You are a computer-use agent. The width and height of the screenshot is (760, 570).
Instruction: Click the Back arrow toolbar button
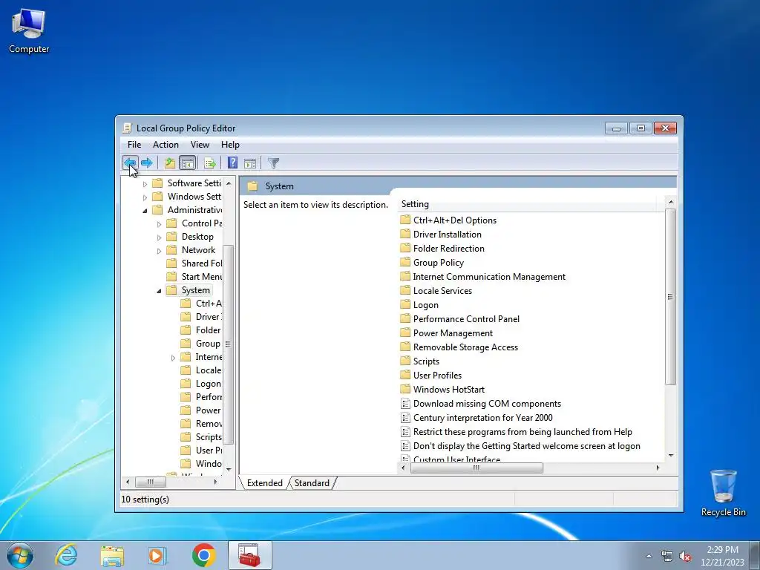130,163
